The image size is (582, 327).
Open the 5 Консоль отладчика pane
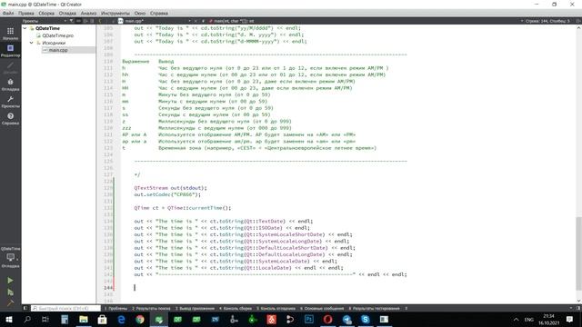click(276, 308)
